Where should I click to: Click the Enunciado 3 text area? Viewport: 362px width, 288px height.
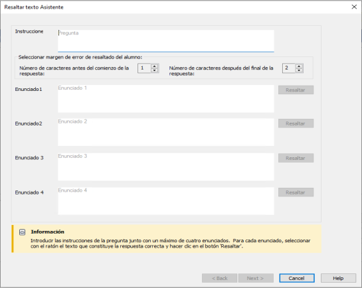pyautogui.click(x=166, y=167)
